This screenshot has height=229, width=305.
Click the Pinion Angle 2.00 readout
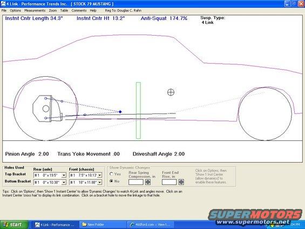(x=27, y=154)
